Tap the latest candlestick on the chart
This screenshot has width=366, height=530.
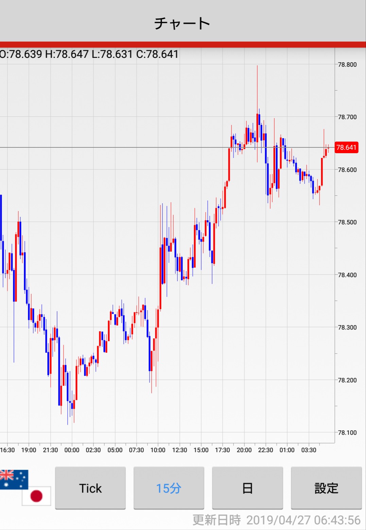point(328,148)
